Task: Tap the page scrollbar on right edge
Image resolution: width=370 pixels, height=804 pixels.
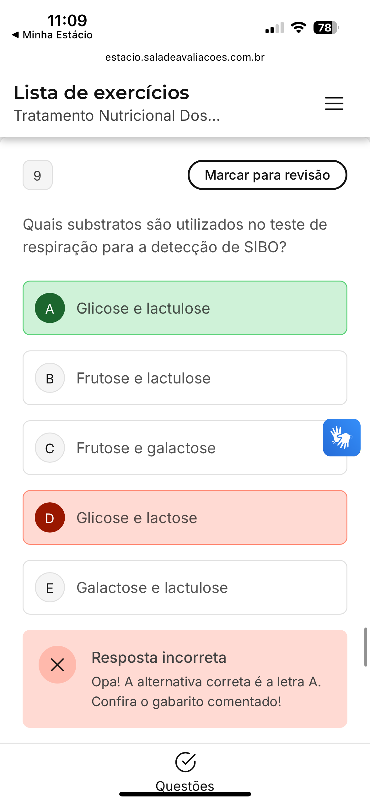Action: point(366,647)
